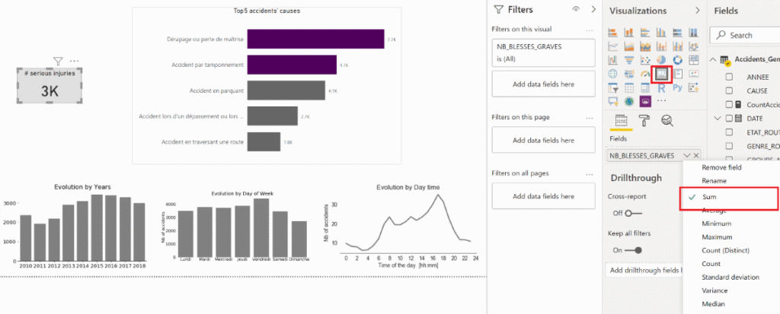780x314 pixels.
Task: Select the Card visualization icon
Action: click(x=663, y=74)
